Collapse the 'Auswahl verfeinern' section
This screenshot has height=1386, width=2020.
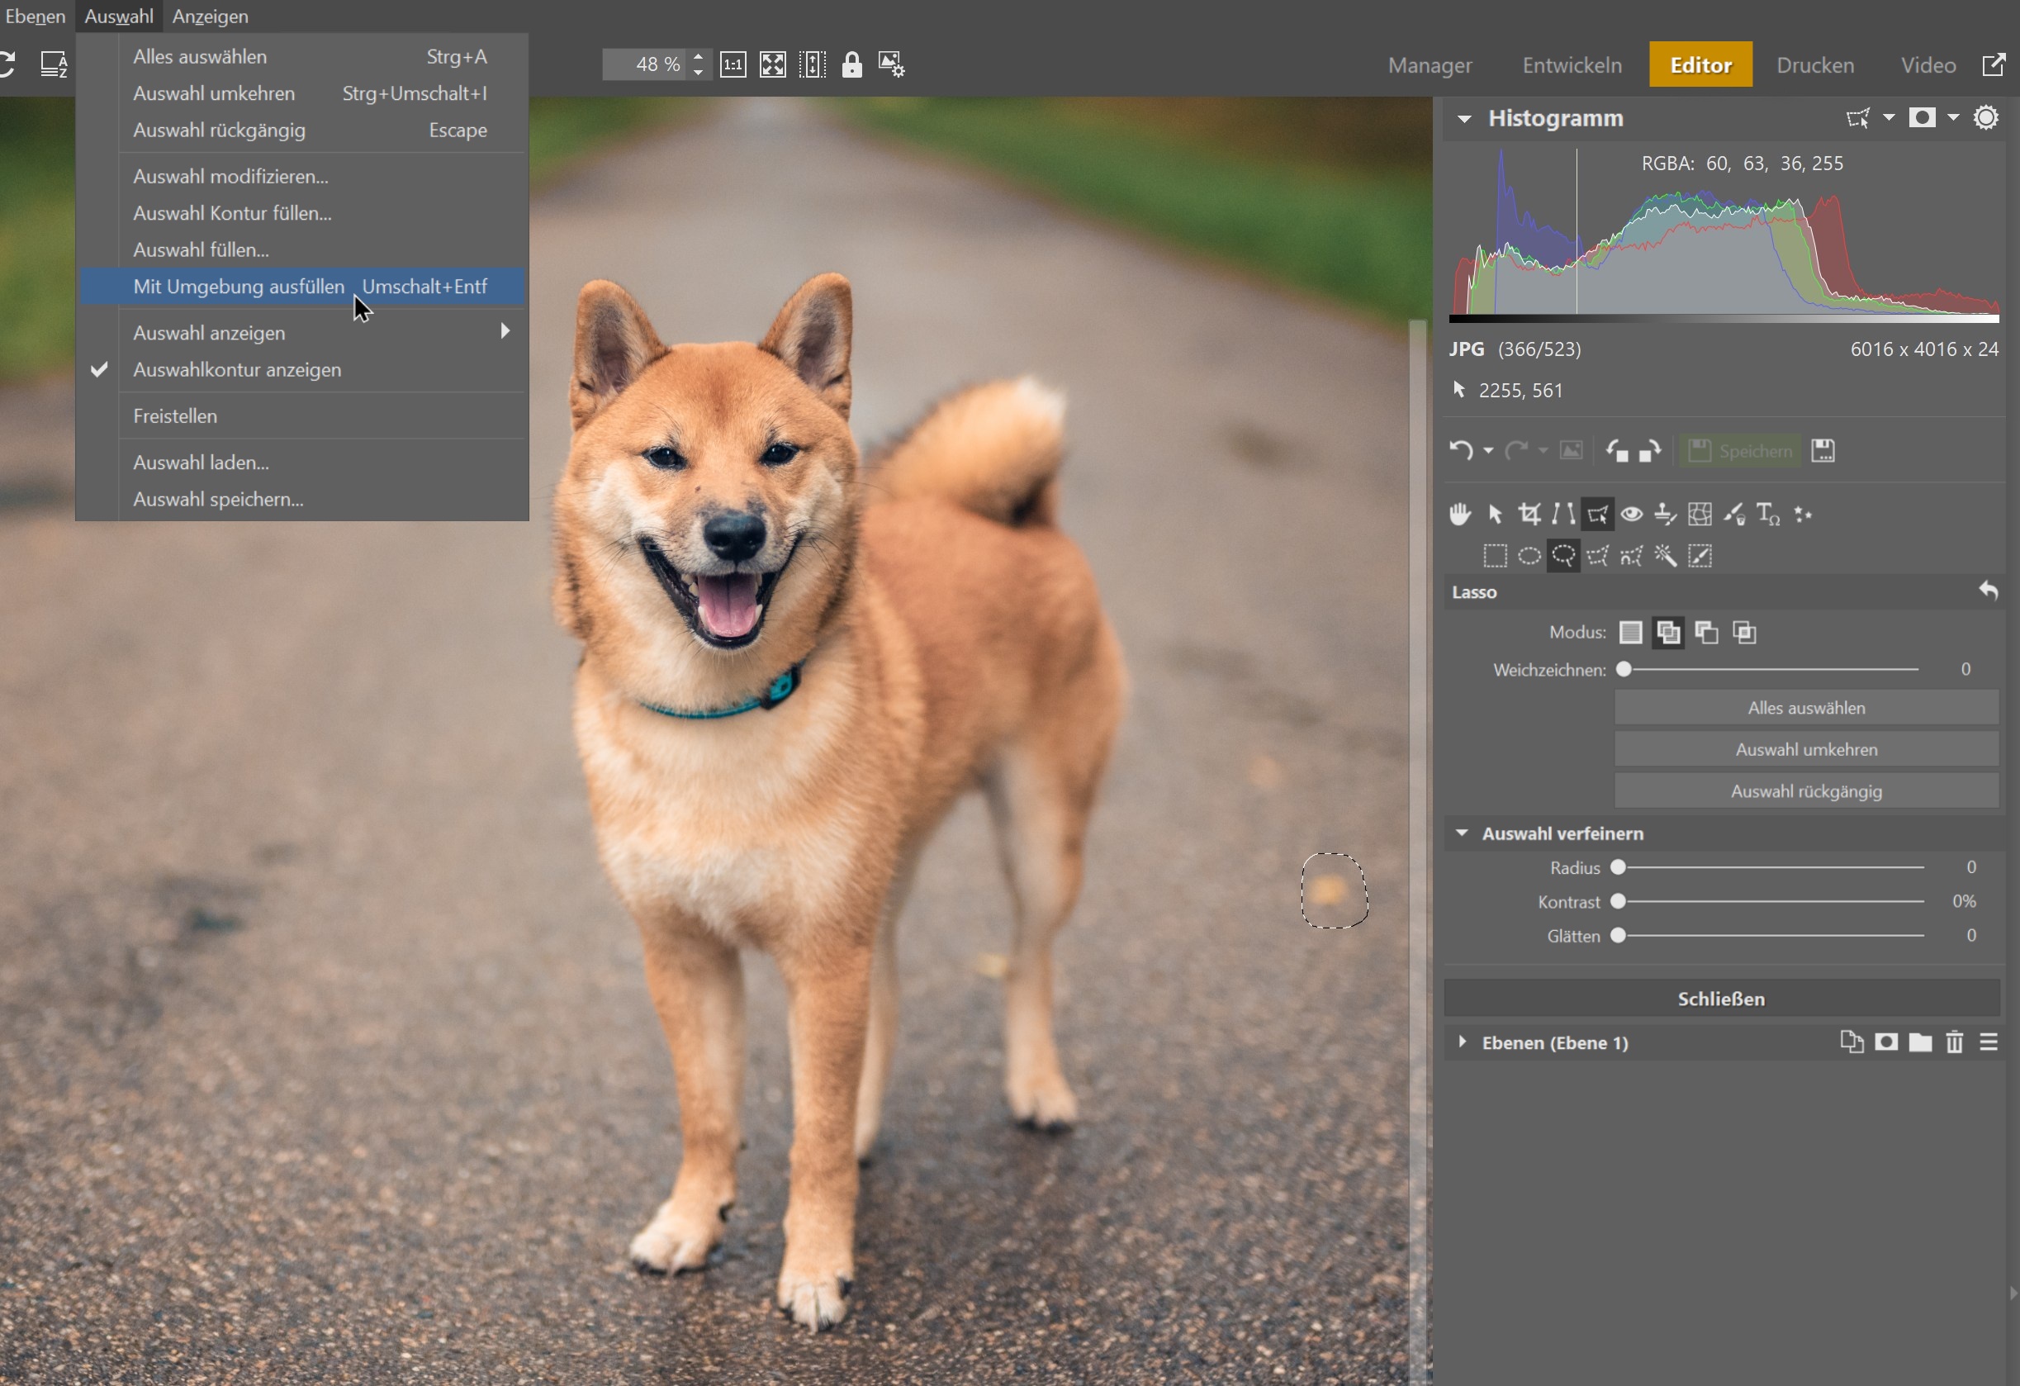(x=1462, y=833)
